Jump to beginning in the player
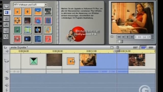The height and width of the screenshot is (92, 163). coord(119,37)
